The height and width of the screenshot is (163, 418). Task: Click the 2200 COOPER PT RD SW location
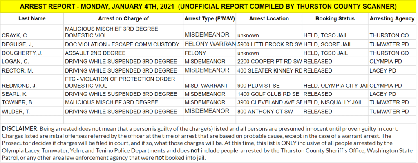269,62
